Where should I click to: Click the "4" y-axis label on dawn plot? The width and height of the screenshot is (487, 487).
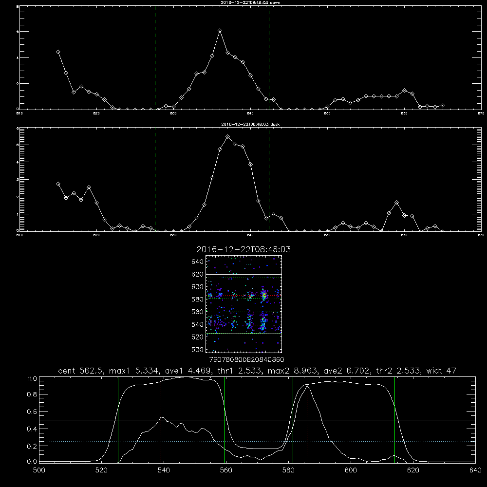18,58
